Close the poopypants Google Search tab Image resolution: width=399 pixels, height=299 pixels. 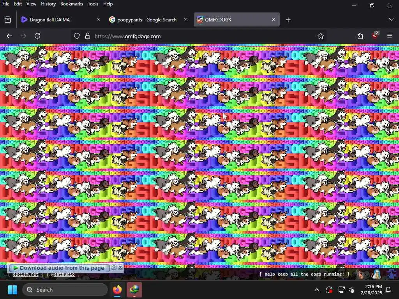pyautogui.click(x=186, y=19)
